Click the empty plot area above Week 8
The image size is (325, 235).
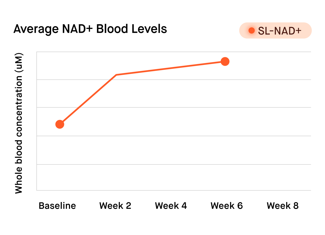282,120
